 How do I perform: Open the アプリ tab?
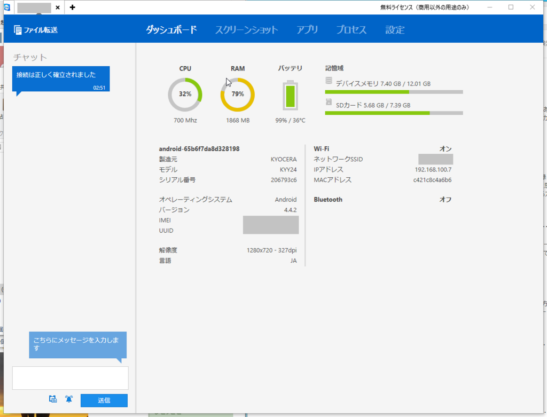[307, 30]
